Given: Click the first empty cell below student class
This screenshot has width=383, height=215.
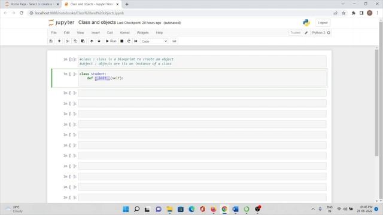Looking at the screenshot, I should [202, 93].
